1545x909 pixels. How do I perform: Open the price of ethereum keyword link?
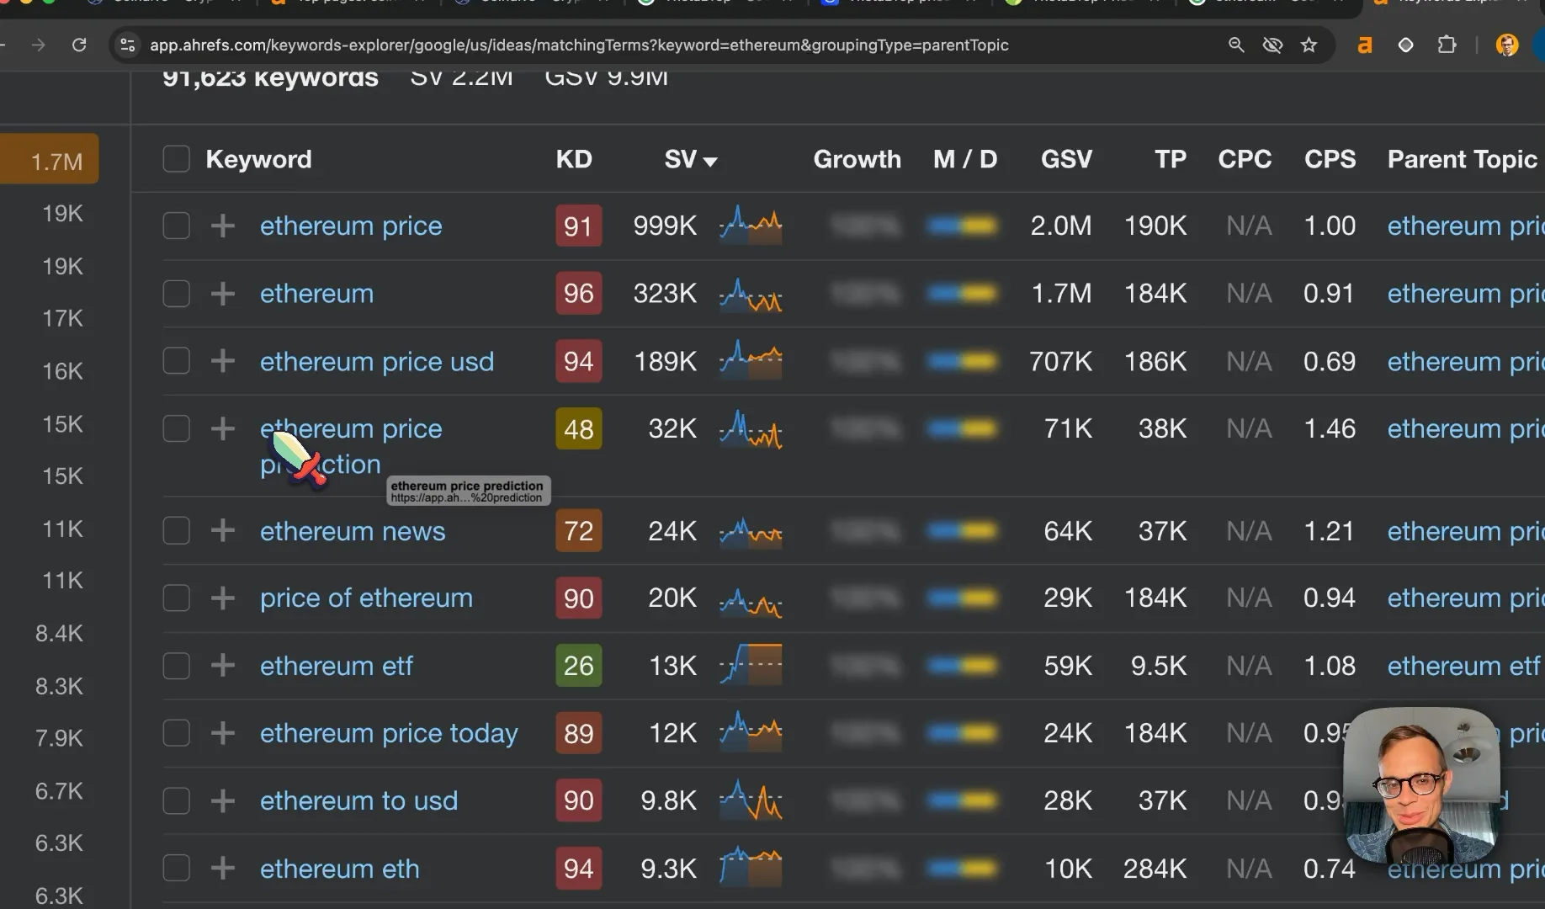(x=366, y=598)
